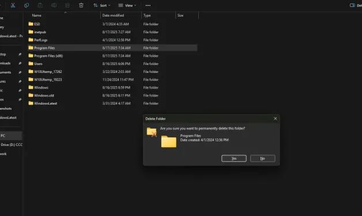362x216 pixels.
Task: Select the W10UItemp_19223 folder icon
Action: [x=31, y=79]
